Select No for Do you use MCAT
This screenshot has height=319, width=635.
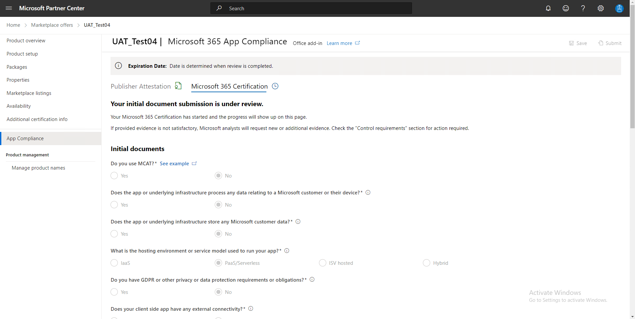tap(218, 176)
